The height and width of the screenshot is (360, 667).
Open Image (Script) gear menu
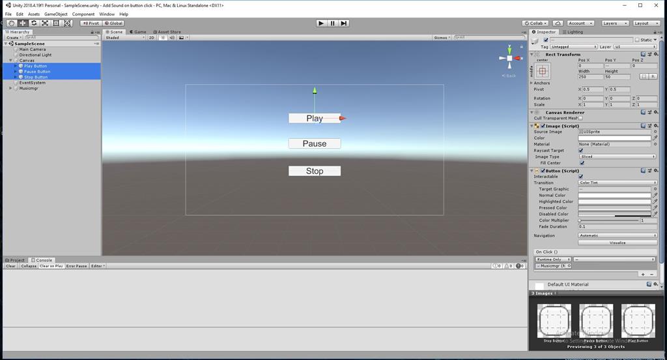pos(657,126)
